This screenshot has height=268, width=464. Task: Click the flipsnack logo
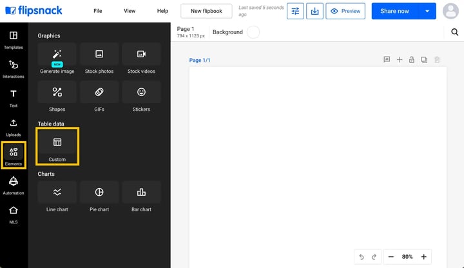pyautogui.click(x=34, y=11)
